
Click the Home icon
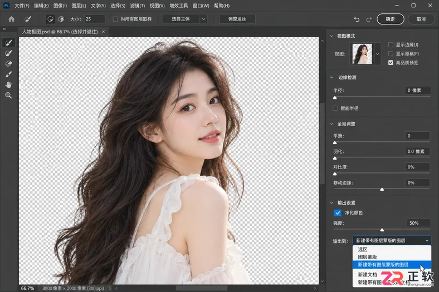[12, 19]
